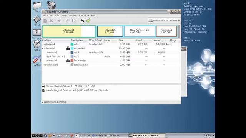
Task: Click the lock icon on /dev/sda2 row
Action: (x=68, y=48)
